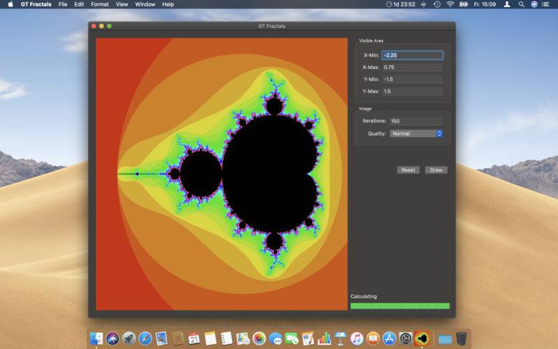Screen dimensions: 558x349
Task: Open the Format menu
Action: click(100, 4)
